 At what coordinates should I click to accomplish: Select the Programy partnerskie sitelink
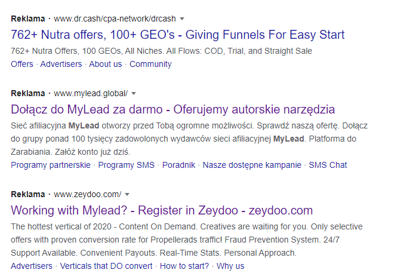pyautogui.click(x=51, y=165)
